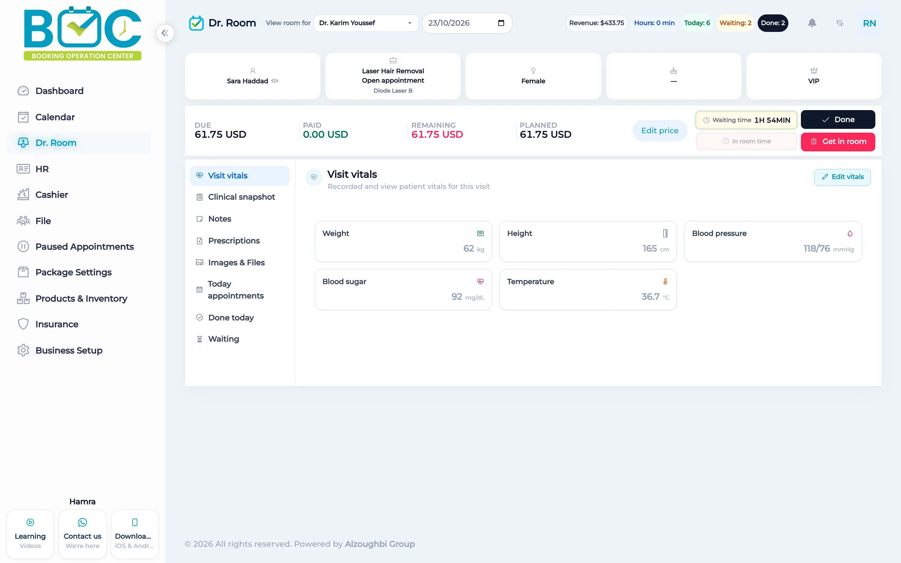Image resolution: width=901 pixels, height=563 pixels.
Task: Open Calendar from the sidebar
Action: click(x=79, y=117)
